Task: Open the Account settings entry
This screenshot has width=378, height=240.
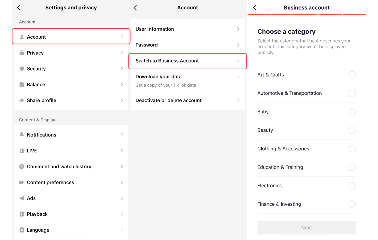Action: (71, 36)
